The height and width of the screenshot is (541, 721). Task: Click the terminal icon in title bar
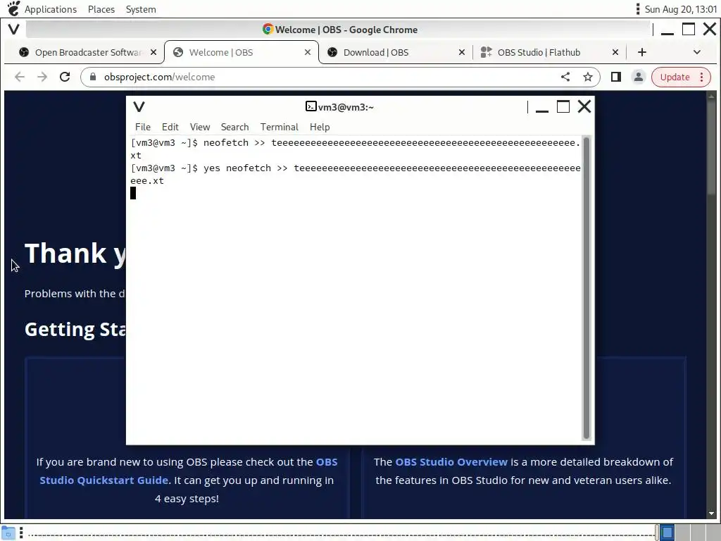pos(311,107)
